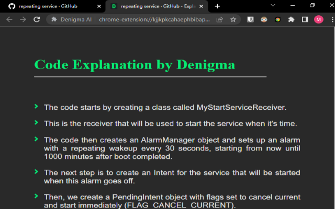Click the green chevron bullet beside 'This is the receiver'

pos(36,122)
